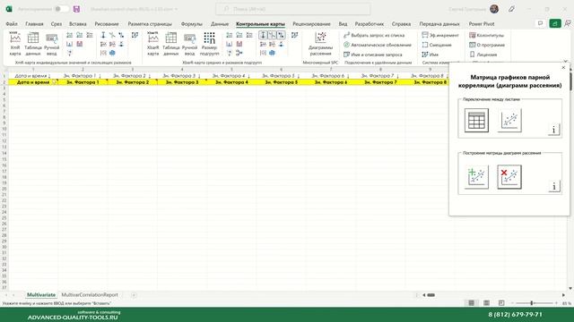Image resolution: width=574 pixels, height=322 pixels.
Task: Adjust the zoom slider handle
Action: coord(532,303)
